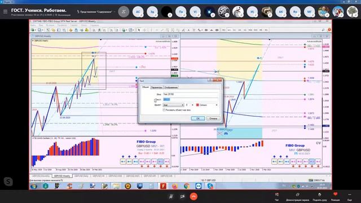This screenshot has height=203, width=361.
Task: Open the Arial font dropdown
Action: click(x=173, y=105)
